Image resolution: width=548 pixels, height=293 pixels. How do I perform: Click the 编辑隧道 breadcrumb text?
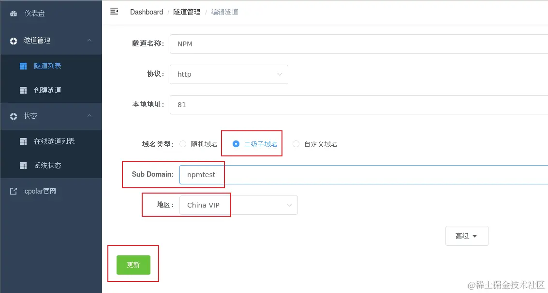[x=225, y=12]
